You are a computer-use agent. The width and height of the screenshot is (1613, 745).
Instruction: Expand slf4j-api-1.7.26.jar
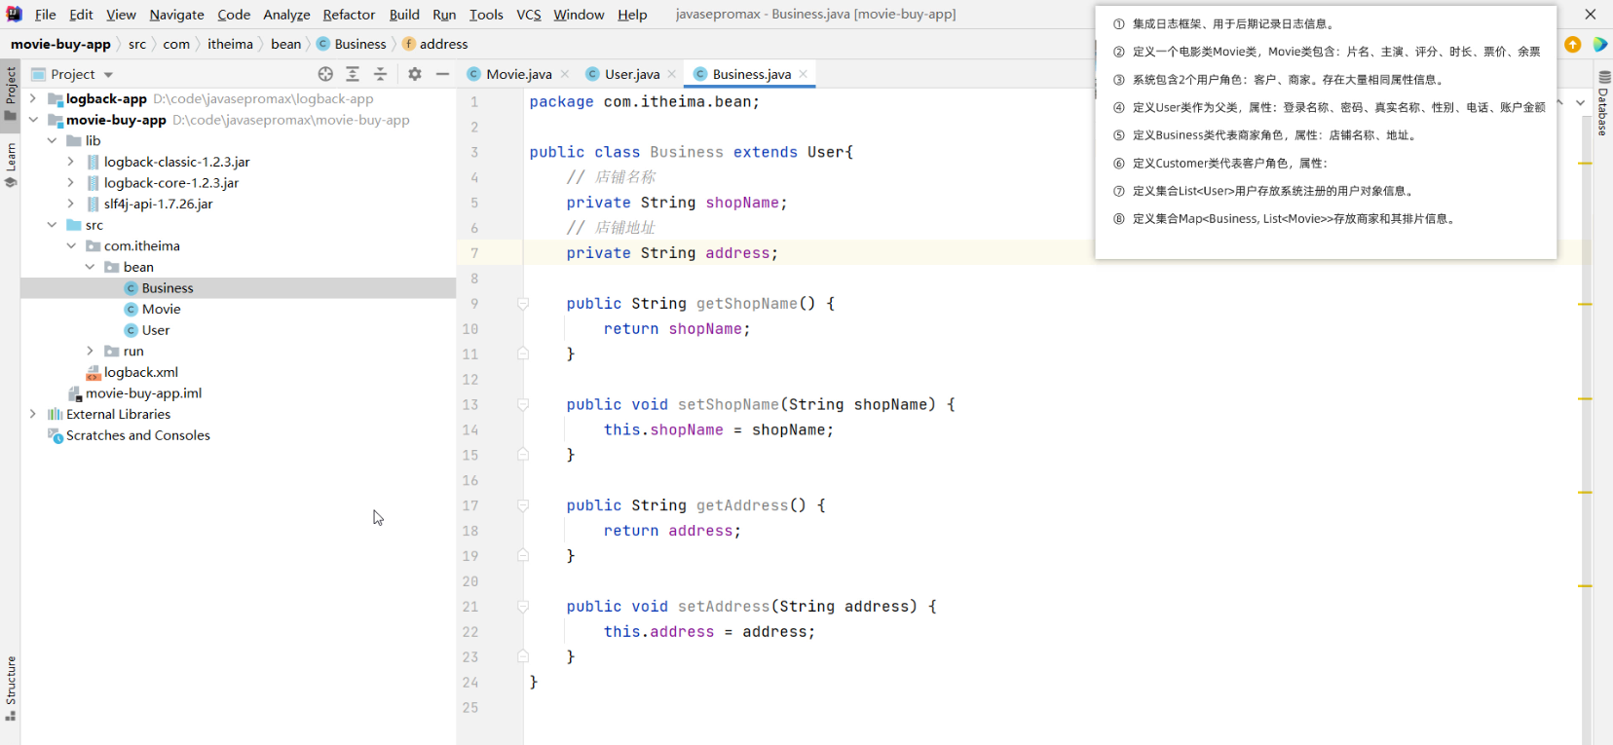click(70, 204)
